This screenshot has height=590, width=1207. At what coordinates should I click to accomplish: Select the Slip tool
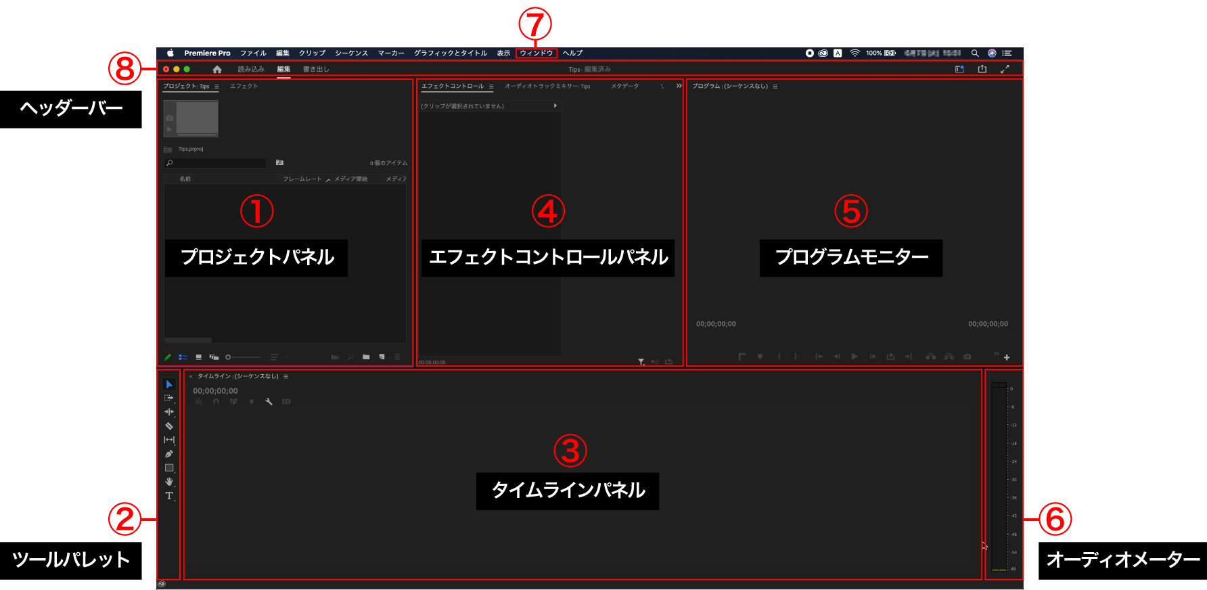pyautogui.click(x=169, y=440)
